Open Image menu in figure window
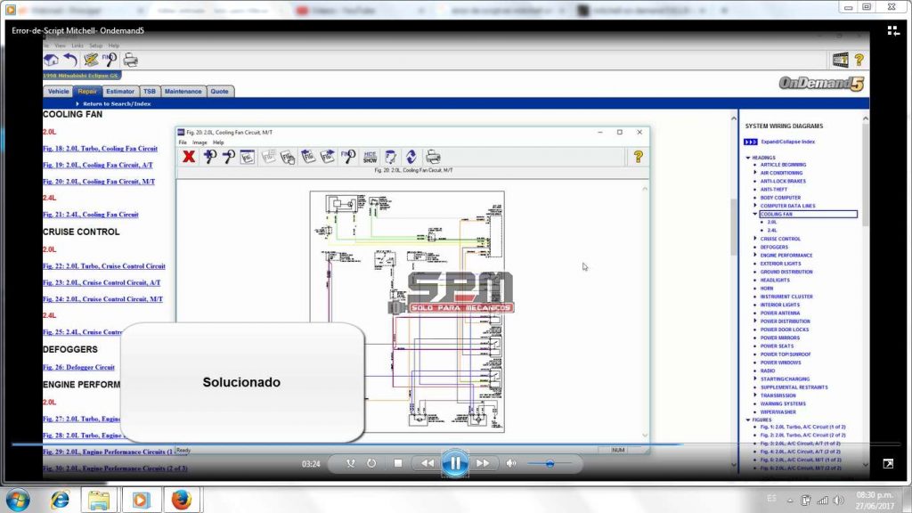 pyautogui.click(x=199, y=142)
